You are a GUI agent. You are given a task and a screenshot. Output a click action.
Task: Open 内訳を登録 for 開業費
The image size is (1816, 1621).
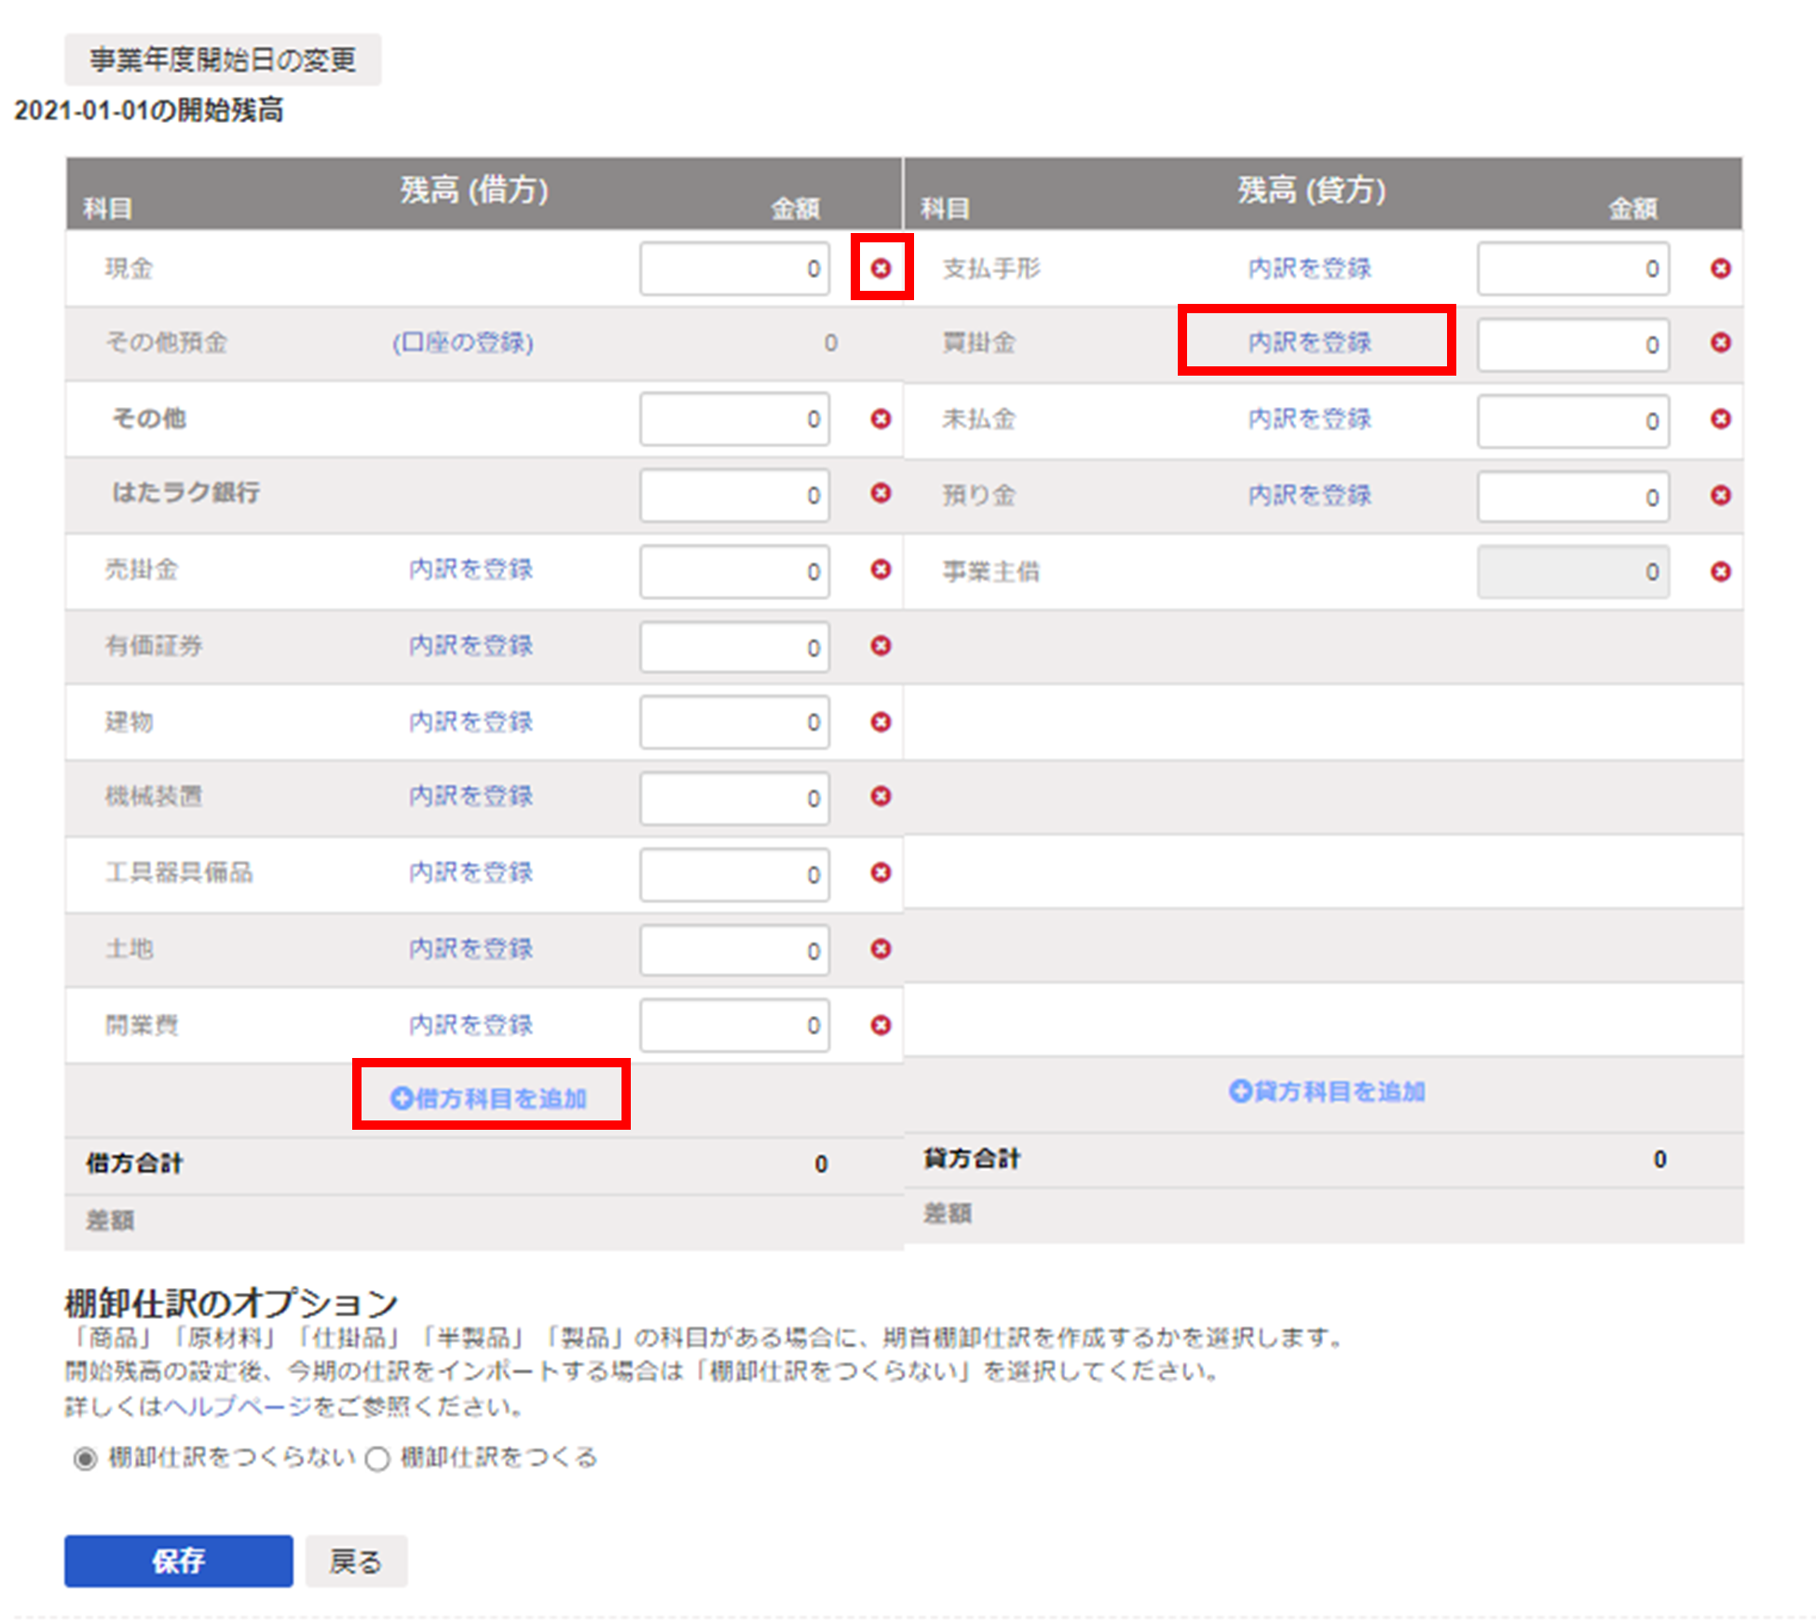click(471, 1025)
